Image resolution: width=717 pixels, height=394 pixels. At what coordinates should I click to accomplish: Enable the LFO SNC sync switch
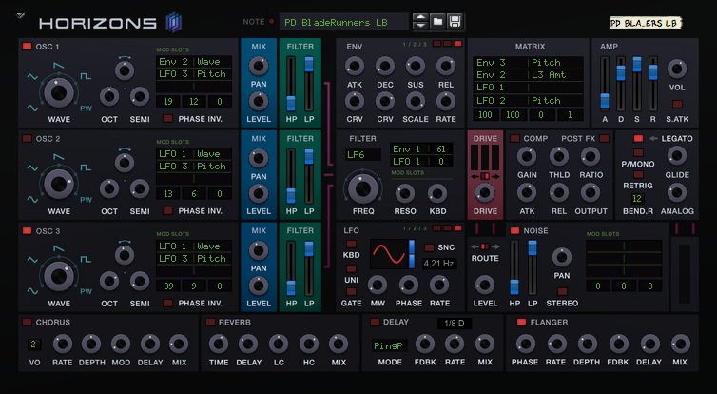(x=429, y=247)
